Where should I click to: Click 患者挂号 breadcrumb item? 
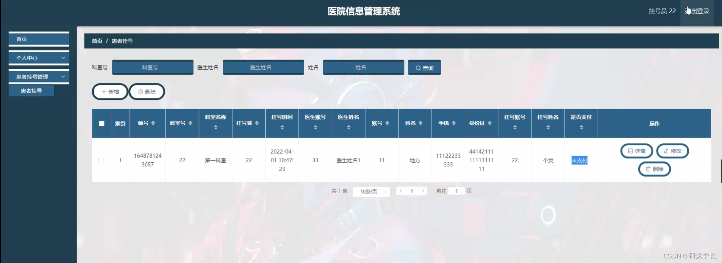point(122,41)
